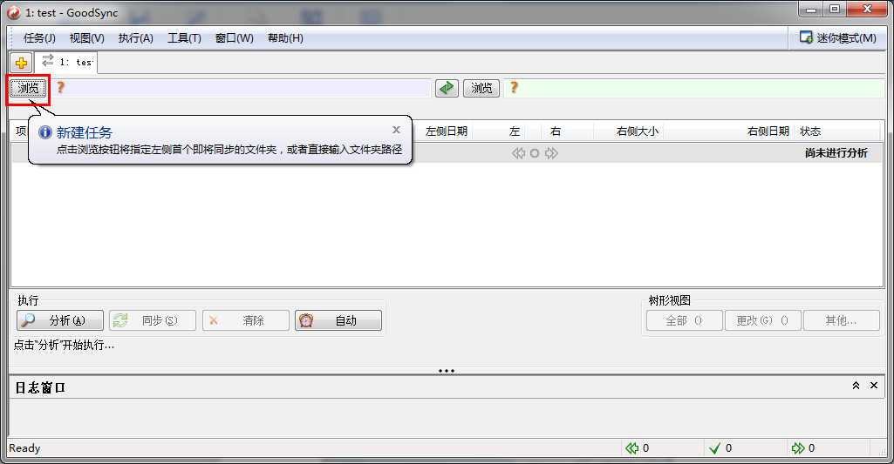Click the left 浏览 browse button
894x464 pixels.
(28, 88)
